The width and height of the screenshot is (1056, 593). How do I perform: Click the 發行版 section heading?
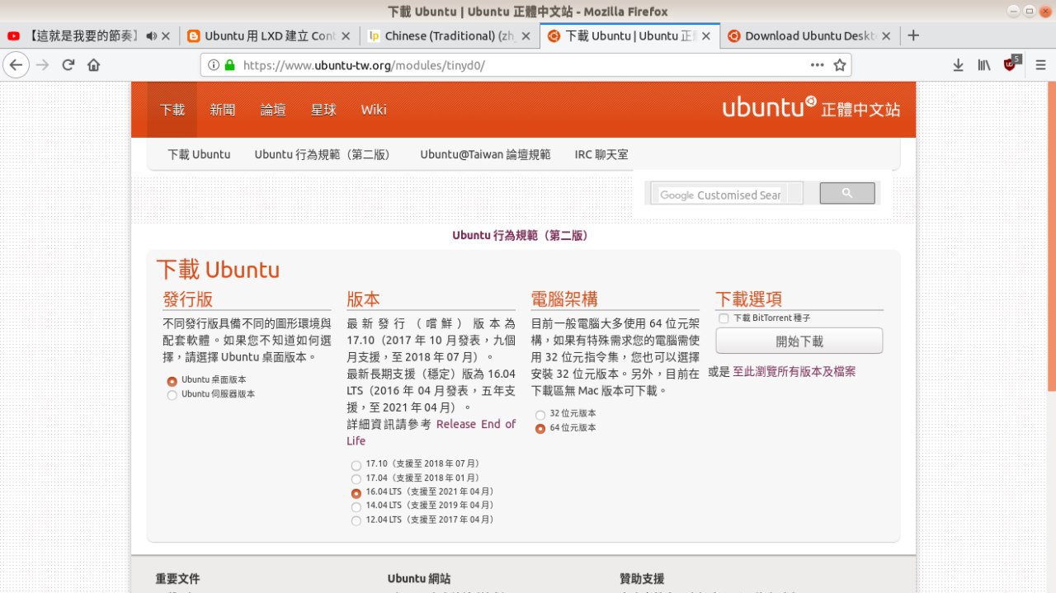187,299
